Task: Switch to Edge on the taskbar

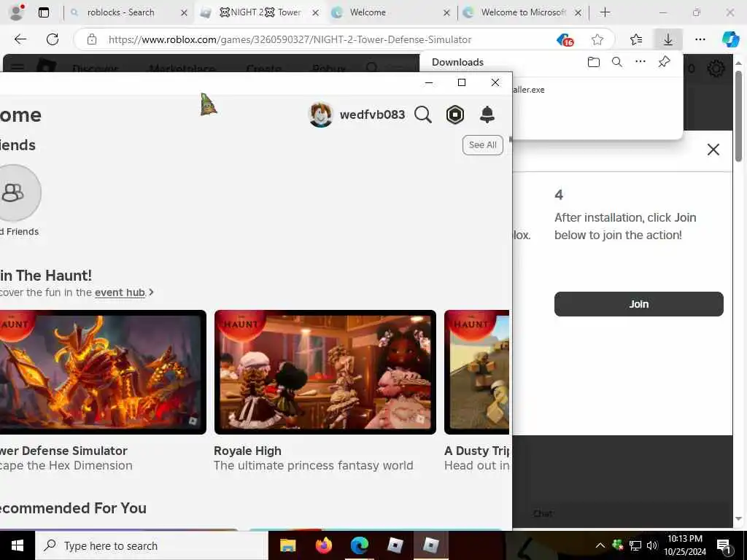Action: click(360, 545)
